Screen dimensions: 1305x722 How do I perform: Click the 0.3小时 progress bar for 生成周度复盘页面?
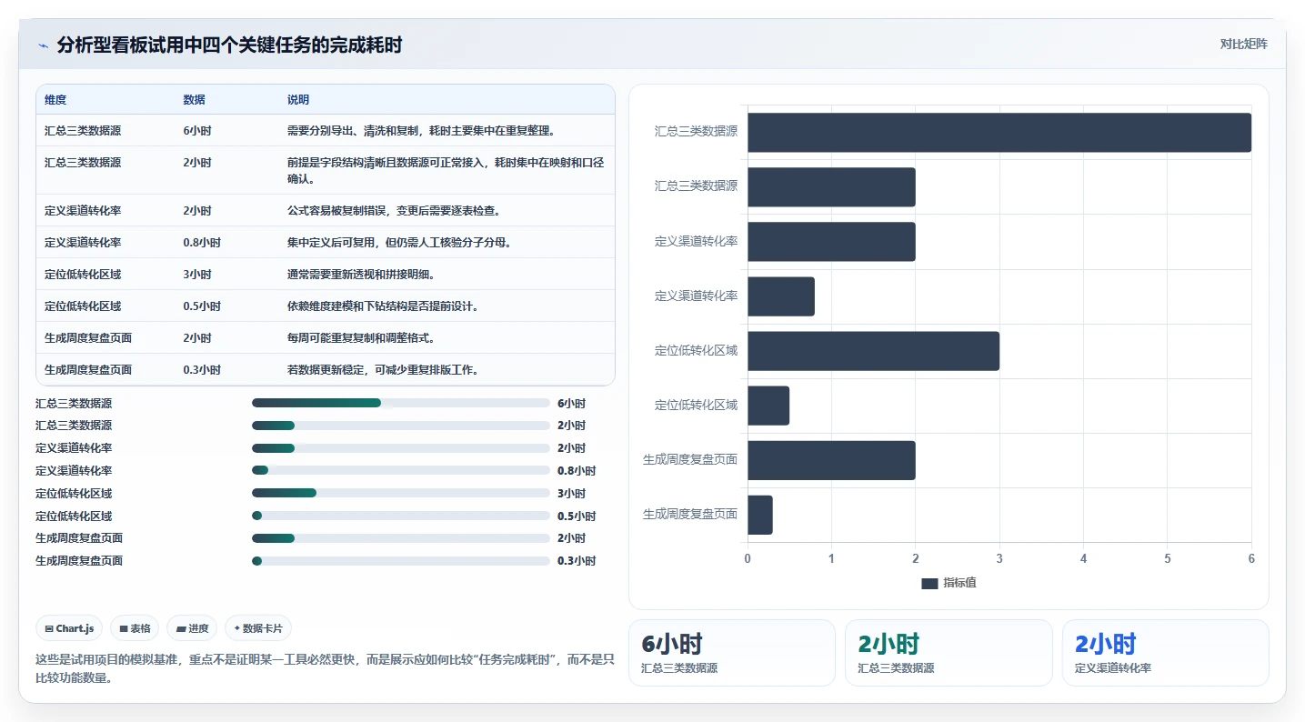pos(401,560)
